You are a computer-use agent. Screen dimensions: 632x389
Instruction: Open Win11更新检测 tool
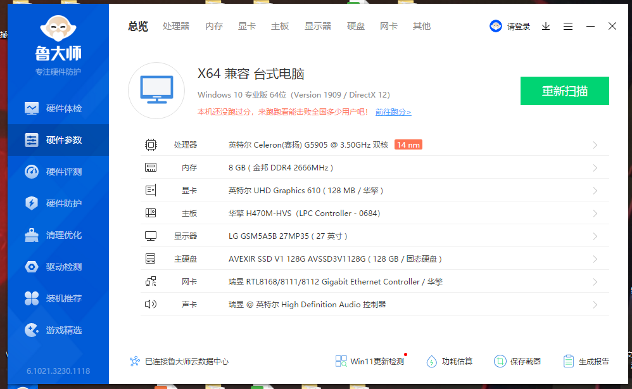[370, 361]
